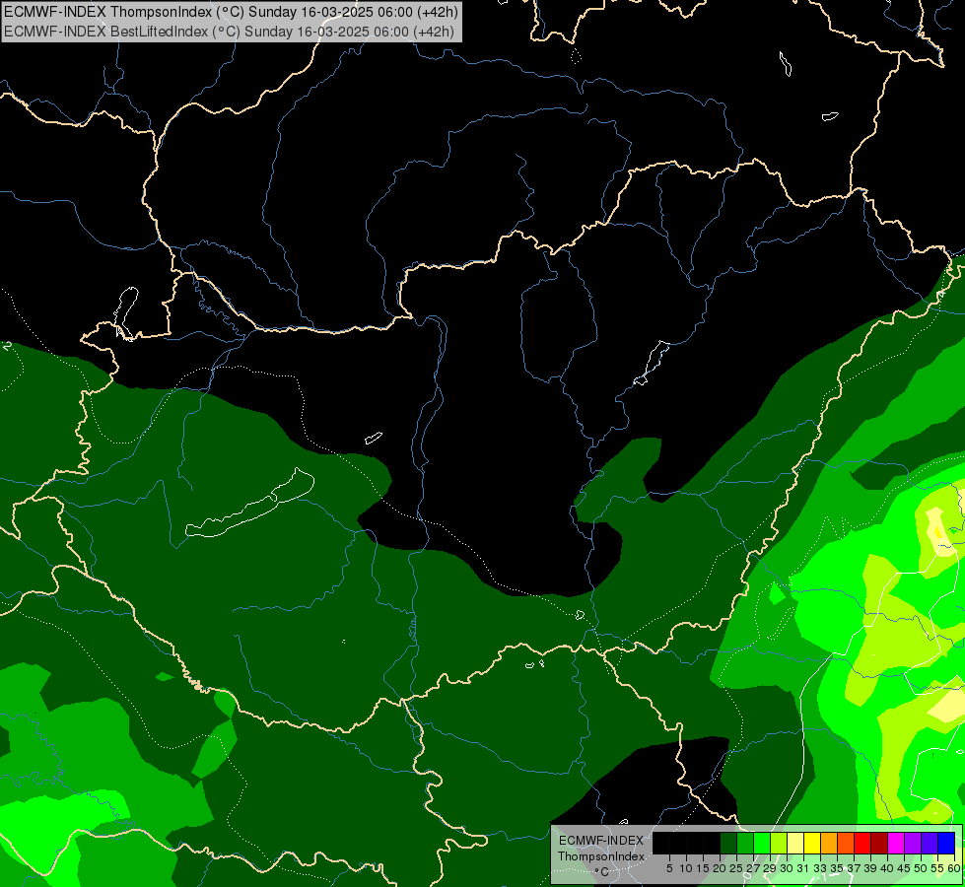Click the legend label ECMWF-INDEX

(601, 841)
